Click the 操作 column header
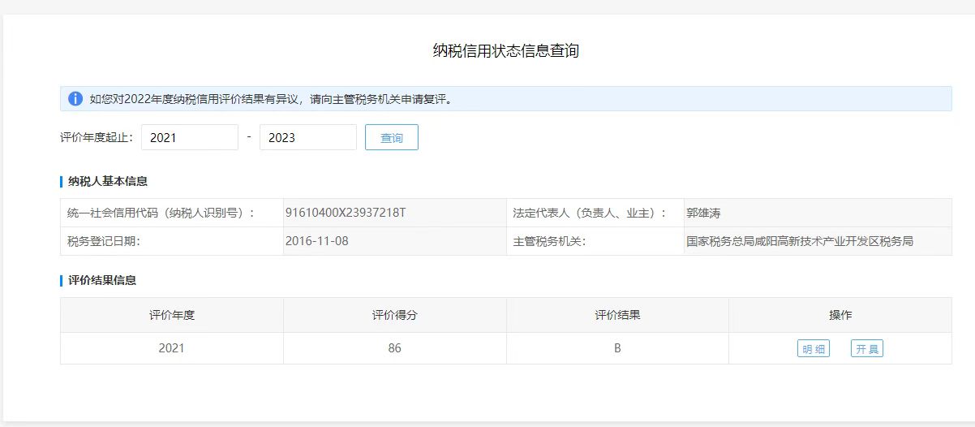 pyautogui.click(x=840, y=315)
